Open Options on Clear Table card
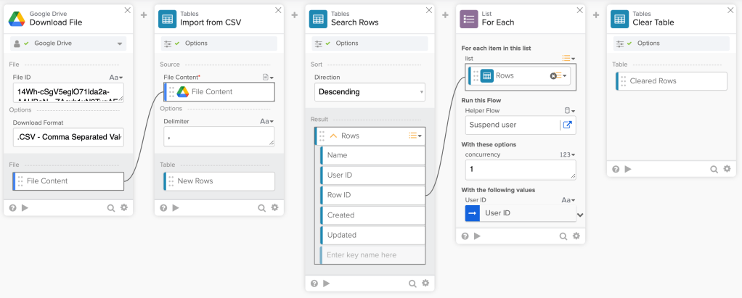Viewport: 742px width, 298px height. click(672, 44)
